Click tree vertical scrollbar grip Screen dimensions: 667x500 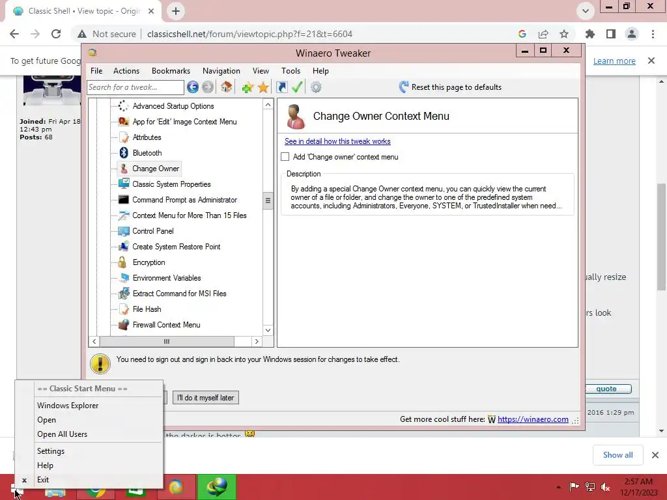point(268,201)
